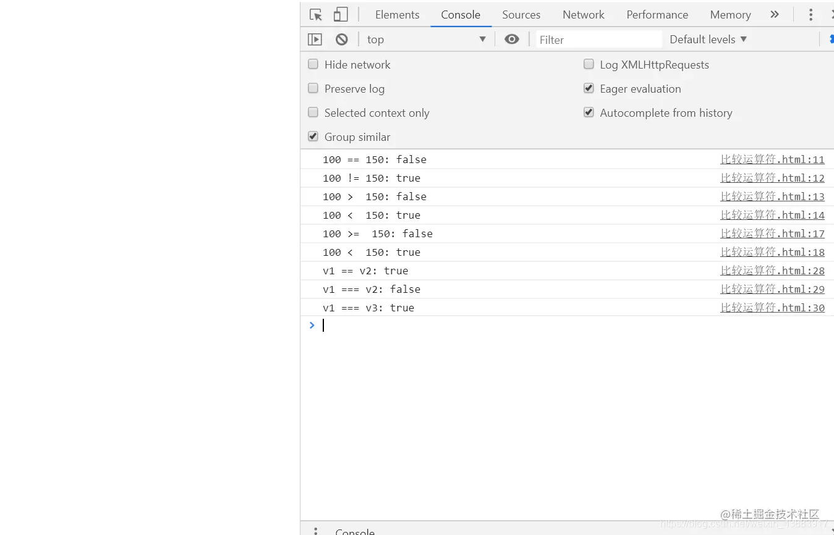
Task: Open source link 比较运算符.html:18
Action: point(772,252)
